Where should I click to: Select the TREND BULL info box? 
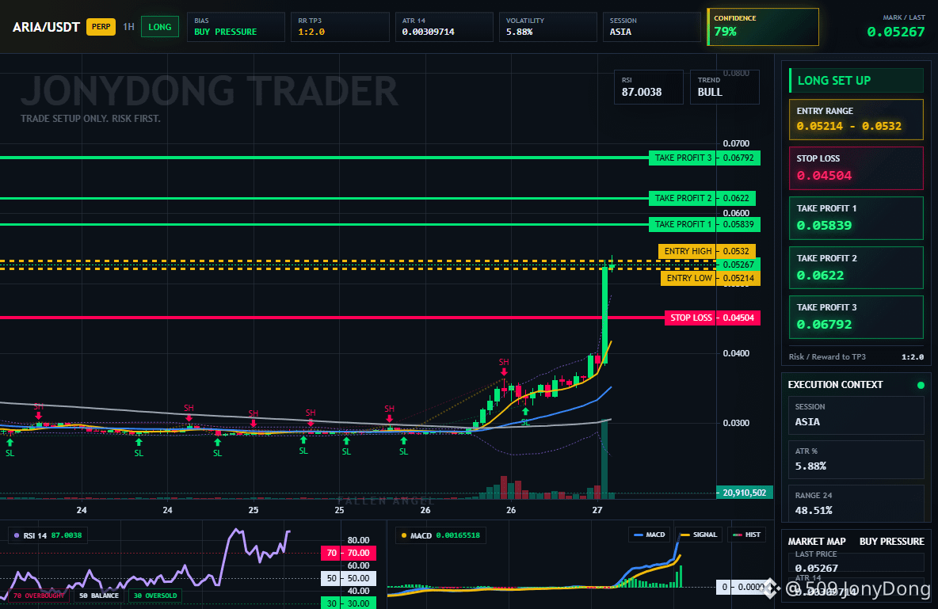click(724, 87)
